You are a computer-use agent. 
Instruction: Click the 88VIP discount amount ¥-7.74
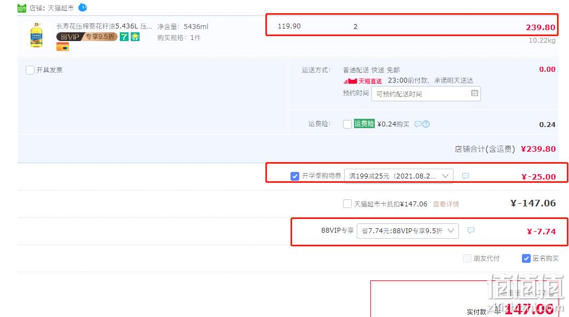pyautogui.click(x=542, y=232)
